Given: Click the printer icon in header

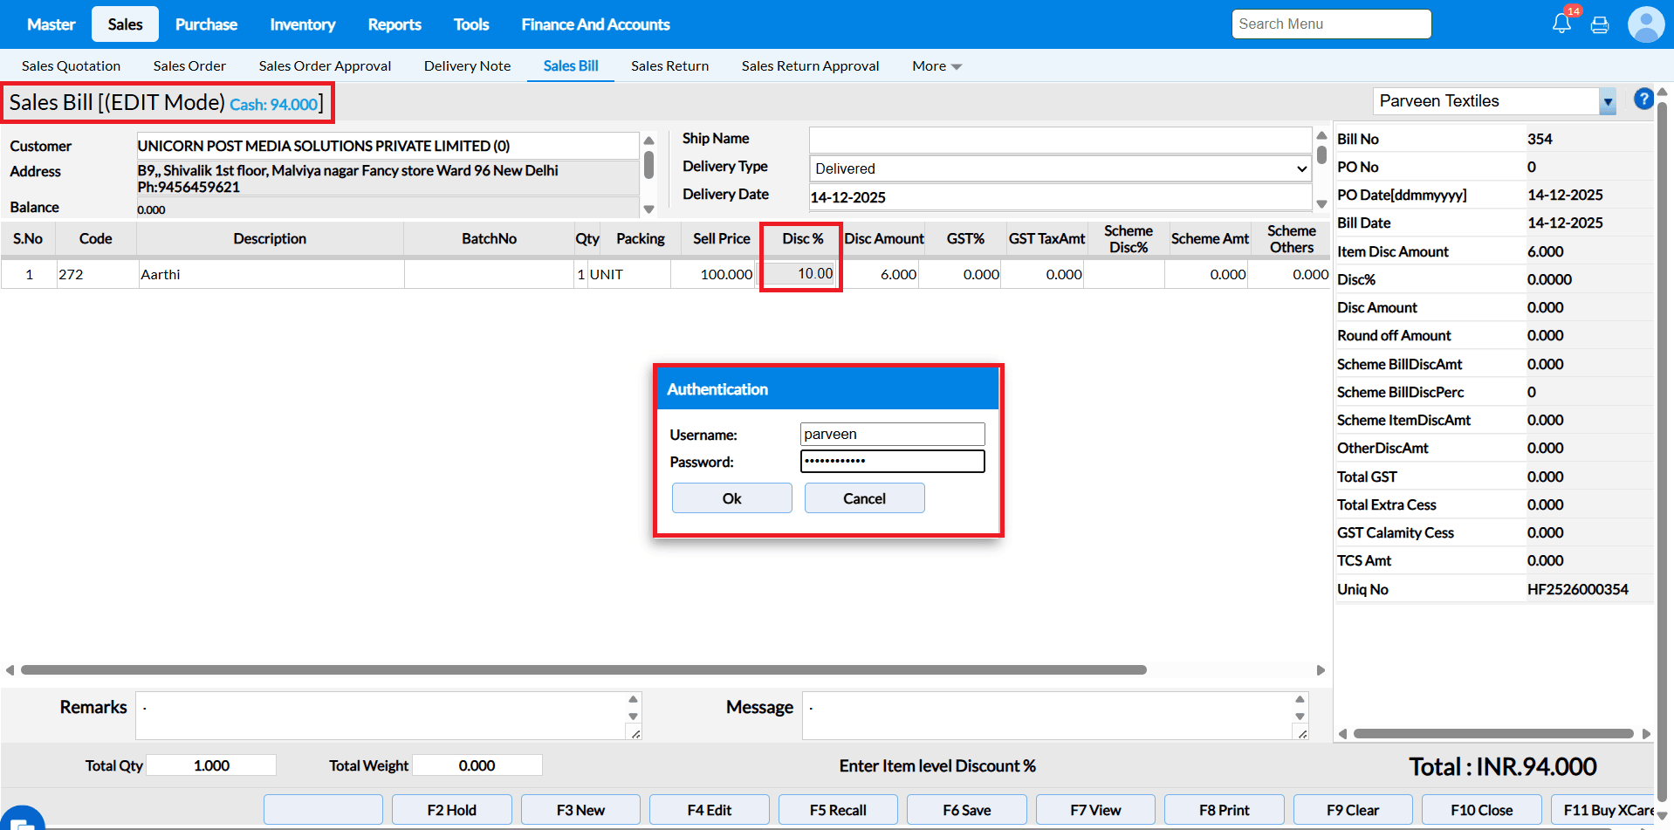Looking at the screenshot, I should [1600, 25].
